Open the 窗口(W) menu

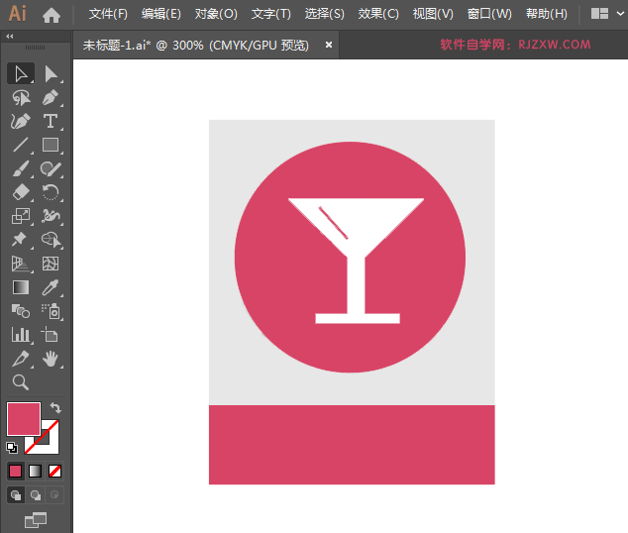[x=489, y=14]
